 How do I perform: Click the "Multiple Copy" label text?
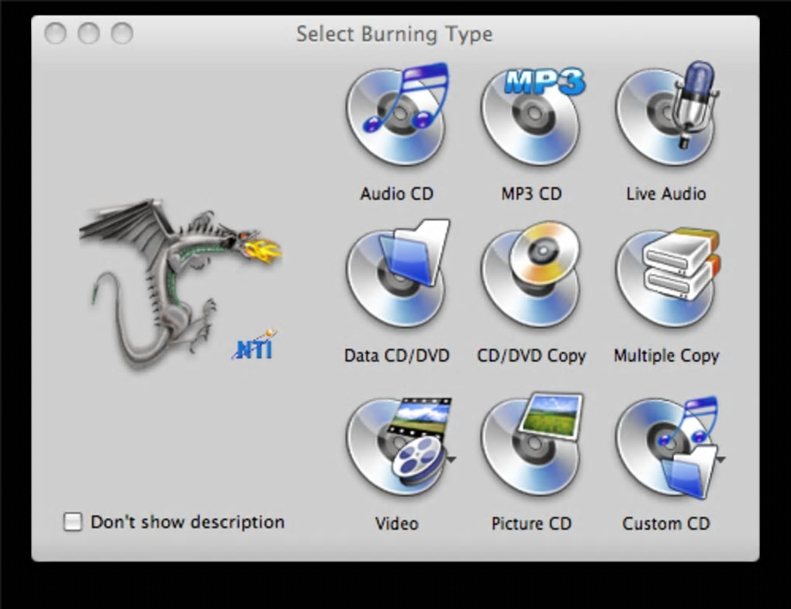(666, 356)
